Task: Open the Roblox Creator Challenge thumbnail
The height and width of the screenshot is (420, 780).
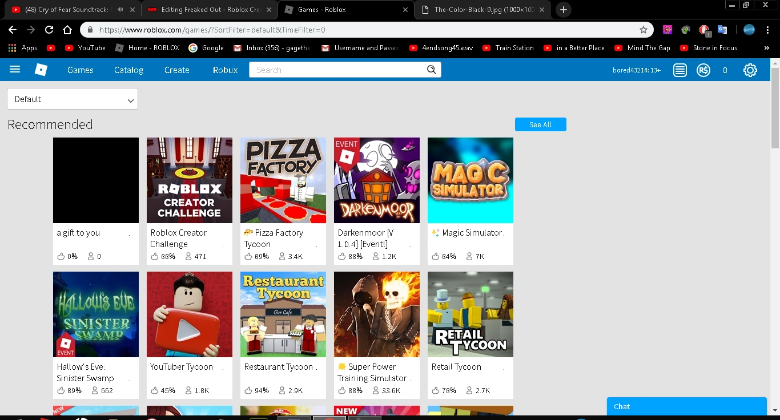Action: coord(190,180)
